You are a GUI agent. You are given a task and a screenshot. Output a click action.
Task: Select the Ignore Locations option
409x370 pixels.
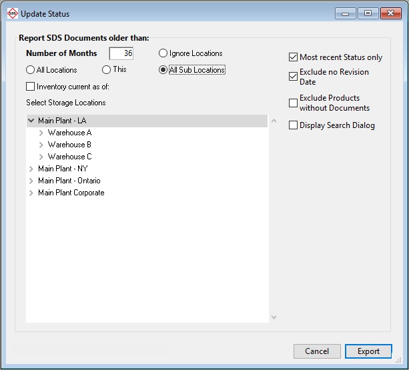[x=163, y=53]
